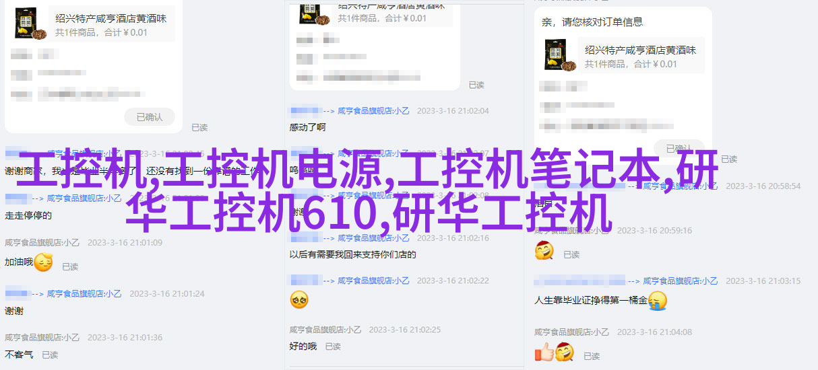This screenshot has width=818, height=370.
Task: Click the partly hidden 已确认 button in right card
Action: [679, 148]
